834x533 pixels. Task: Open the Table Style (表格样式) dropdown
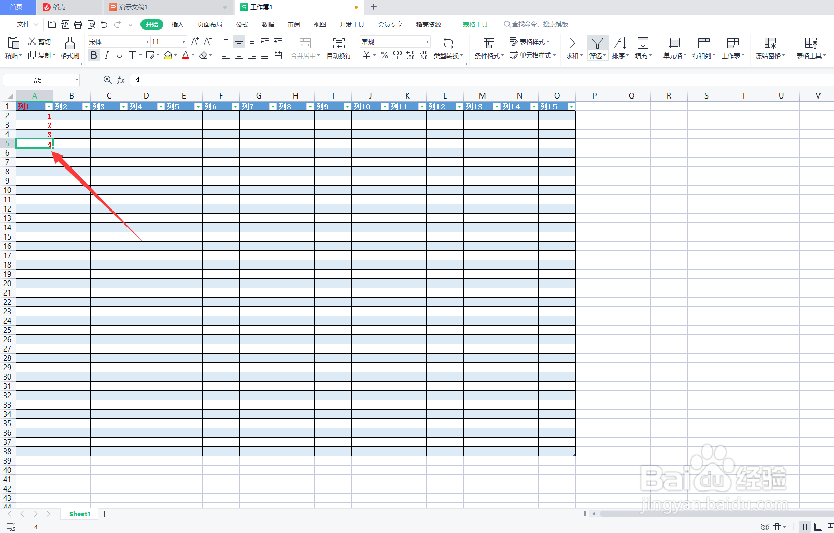529,41
